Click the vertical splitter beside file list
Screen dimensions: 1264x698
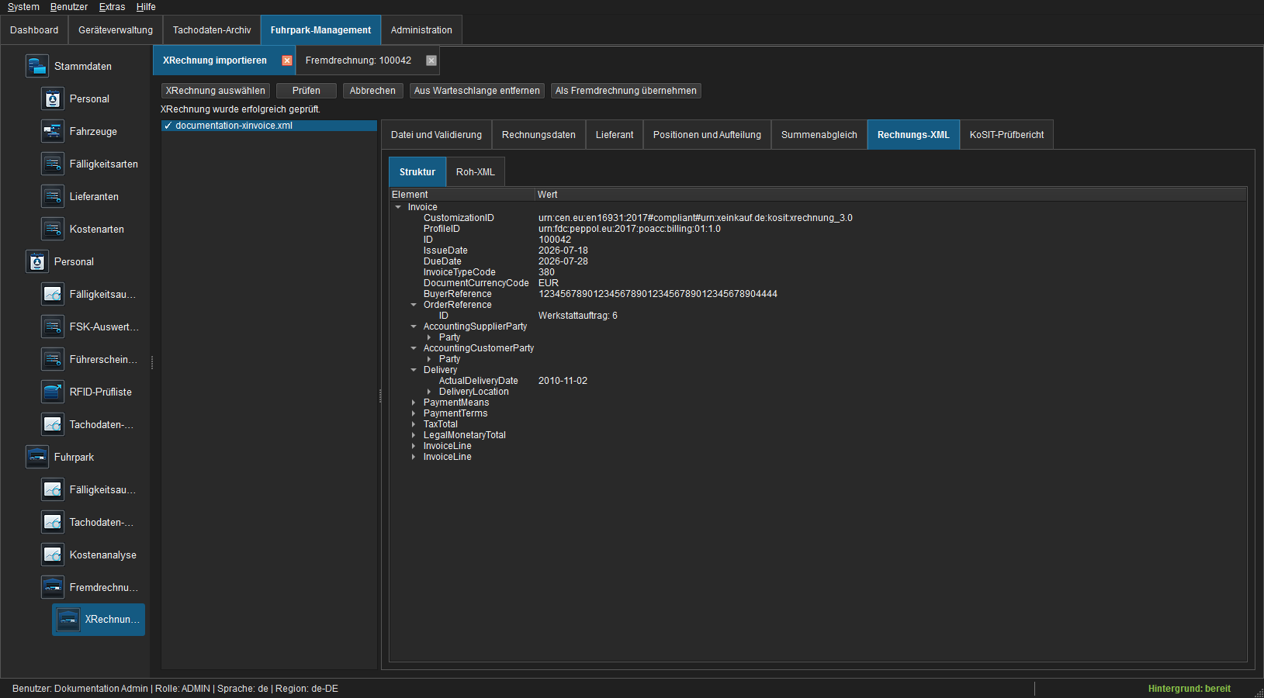point(380,396)
